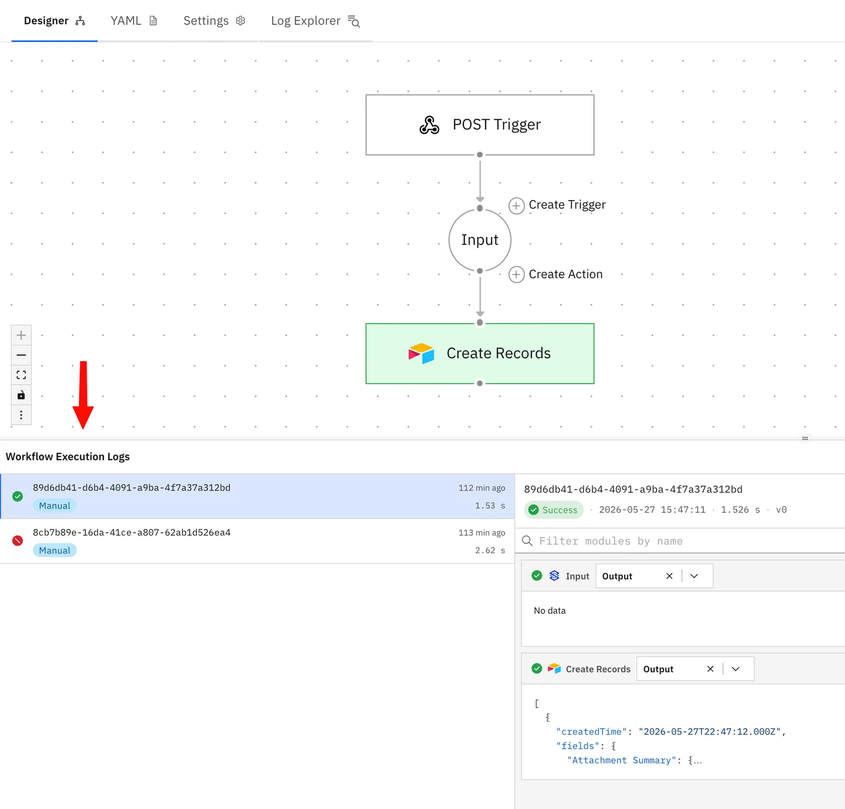Click the green success icon of first log

17,496
